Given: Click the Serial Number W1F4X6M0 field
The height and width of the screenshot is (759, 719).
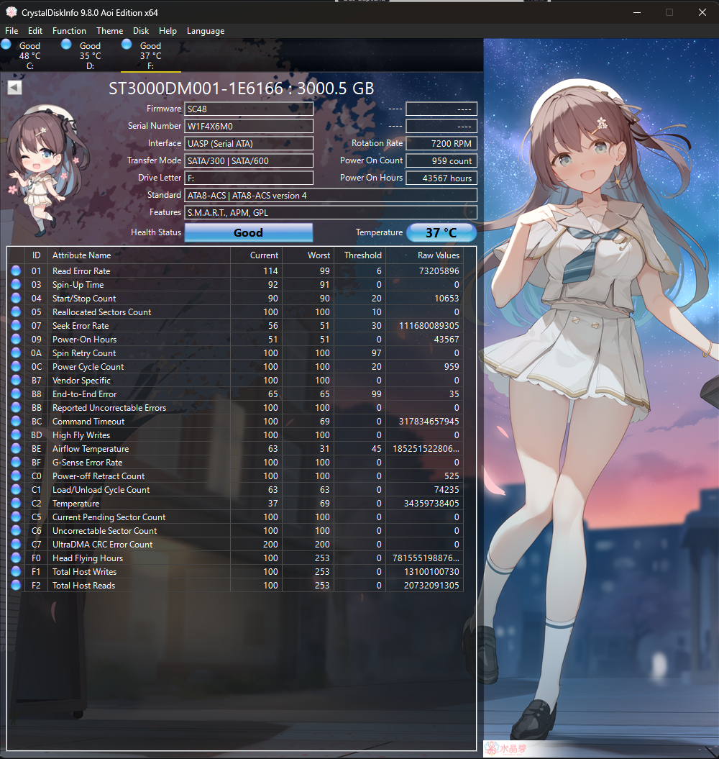Looking at the screenshot, I should 249,127.
